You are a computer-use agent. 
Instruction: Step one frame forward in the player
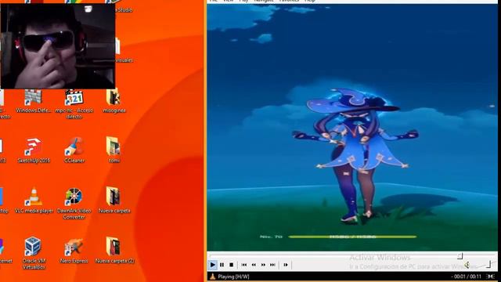click(286, 265)
